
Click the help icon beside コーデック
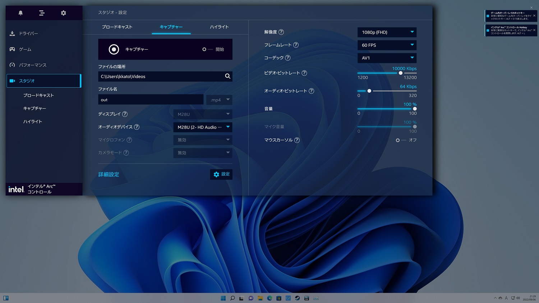coord(288,58)
